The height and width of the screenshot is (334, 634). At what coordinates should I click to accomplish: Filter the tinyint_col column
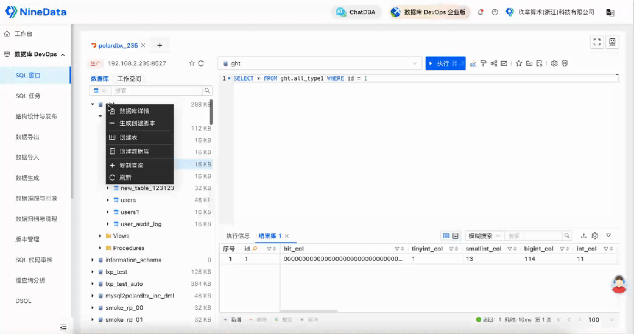click(451, 249)
